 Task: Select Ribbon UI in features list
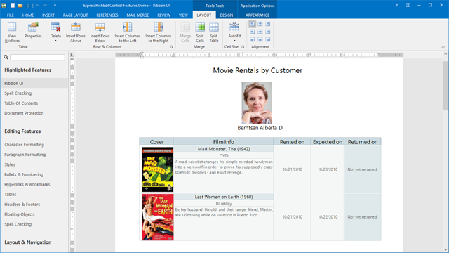coord(34,83)
